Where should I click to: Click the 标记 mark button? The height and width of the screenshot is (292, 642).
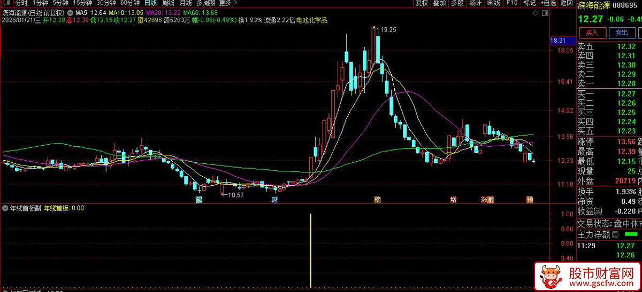[x=530, y=3]
